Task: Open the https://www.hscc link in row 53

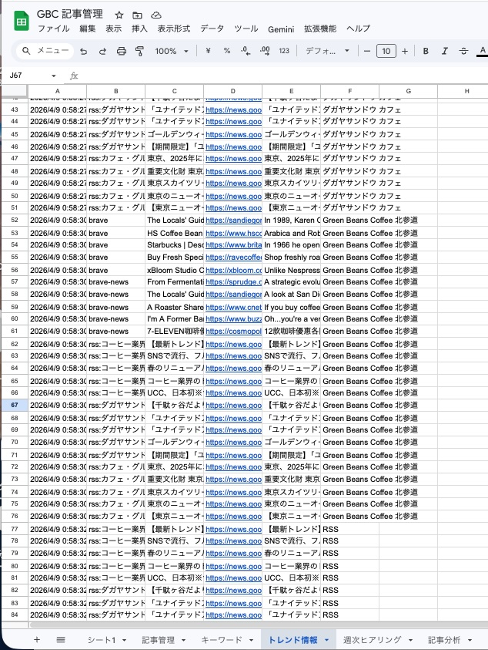Action: [x=233, y=234]
